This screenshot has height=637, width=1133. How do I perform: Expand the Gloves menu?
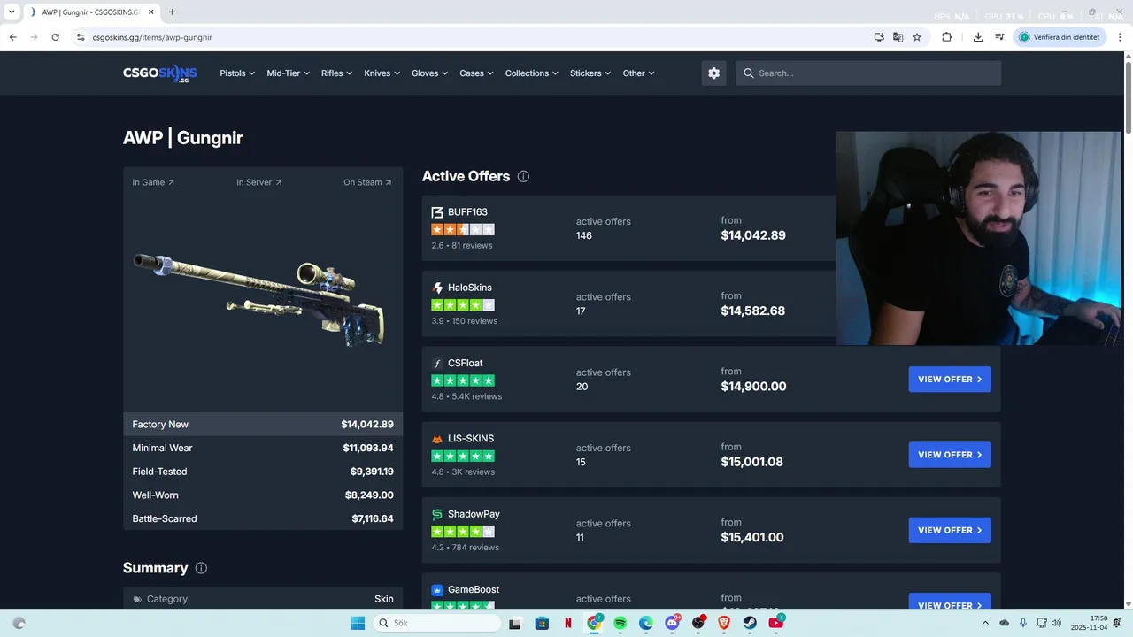[429, 73]
